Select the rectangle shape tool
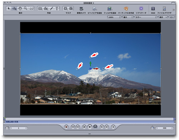This screenshot has width=179, height=140. [x=40, y=9]
